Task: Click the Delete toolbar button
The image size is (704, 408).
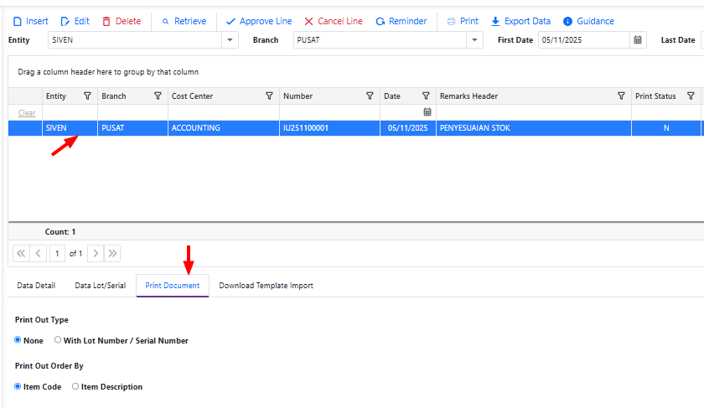Action: (x=122, y=21)
